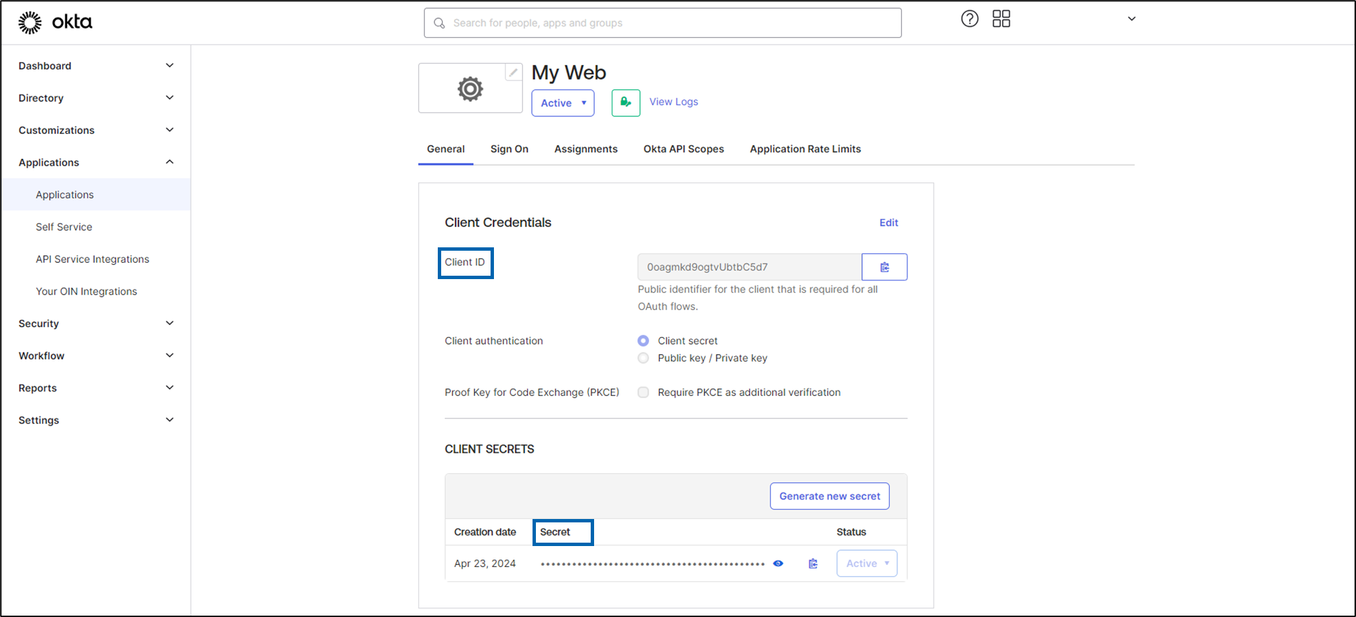Select Applications submenu item
This screenshot has height=617, width=1356.
point(96,195)
